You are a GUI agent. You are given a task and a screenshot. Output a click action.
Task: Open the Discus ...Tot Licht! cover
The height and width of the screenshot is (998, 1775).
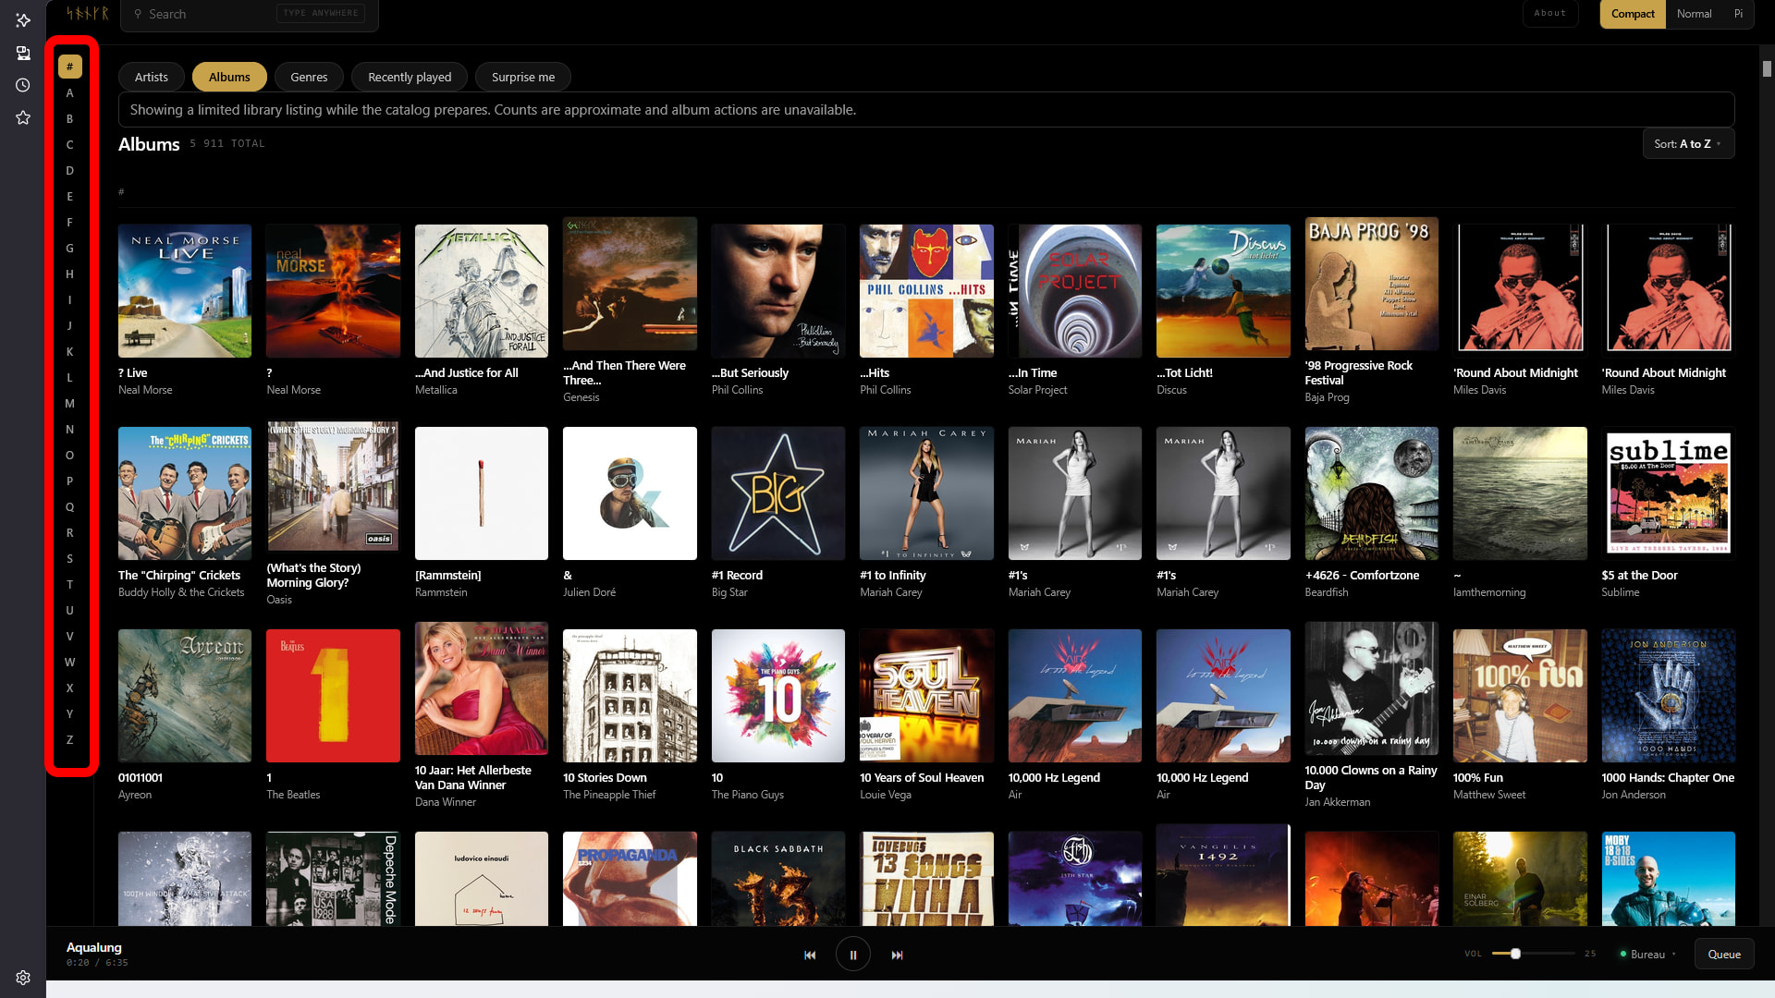pos(1223,291)
